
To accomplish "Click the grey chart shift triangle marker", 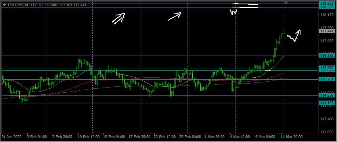I will (x=285, y=2).
